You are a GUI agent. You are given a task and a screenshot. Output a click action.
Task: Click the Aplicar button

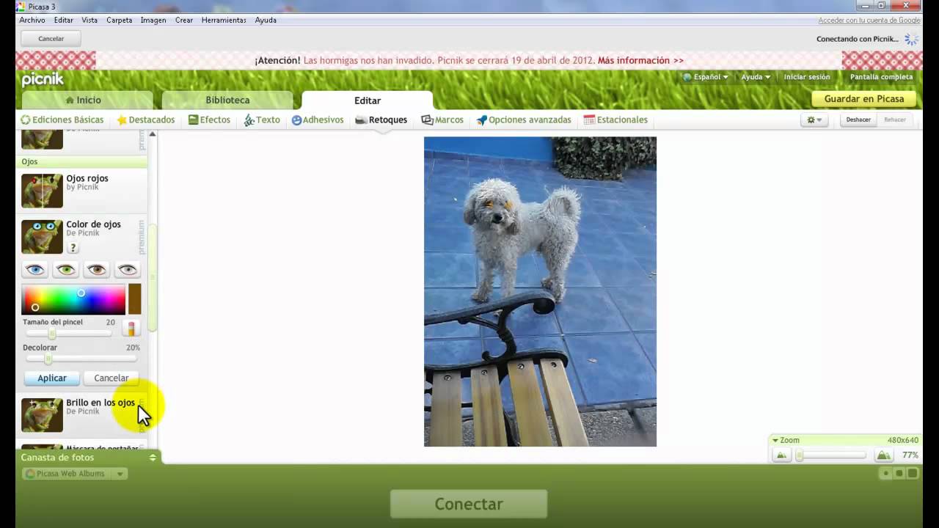(x=52, y=378)
